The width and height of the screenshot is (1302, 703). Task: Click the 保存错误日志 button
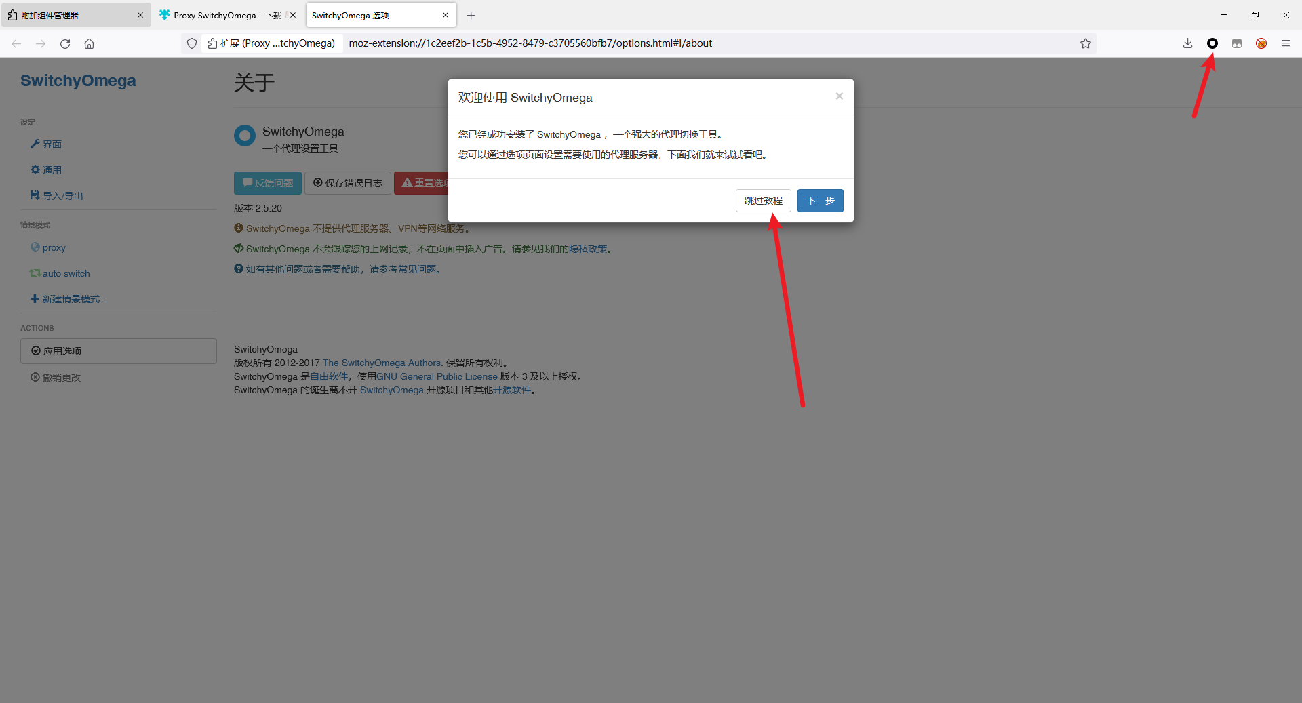point(348,183)
